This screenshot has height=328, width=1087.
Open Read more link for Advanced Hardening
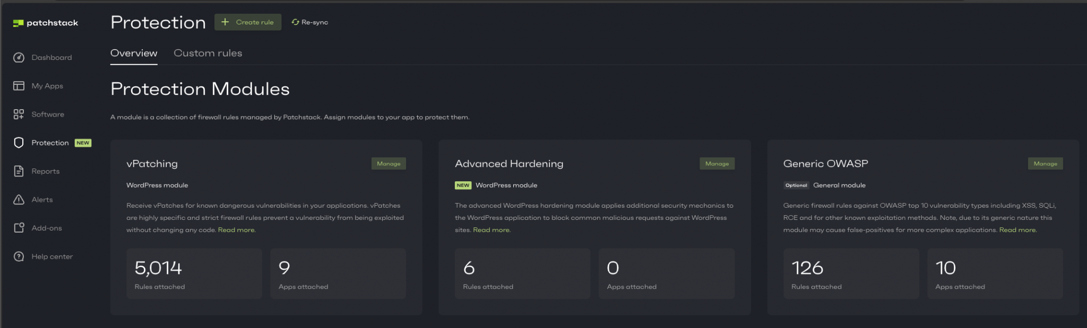[x=491, y=230]
